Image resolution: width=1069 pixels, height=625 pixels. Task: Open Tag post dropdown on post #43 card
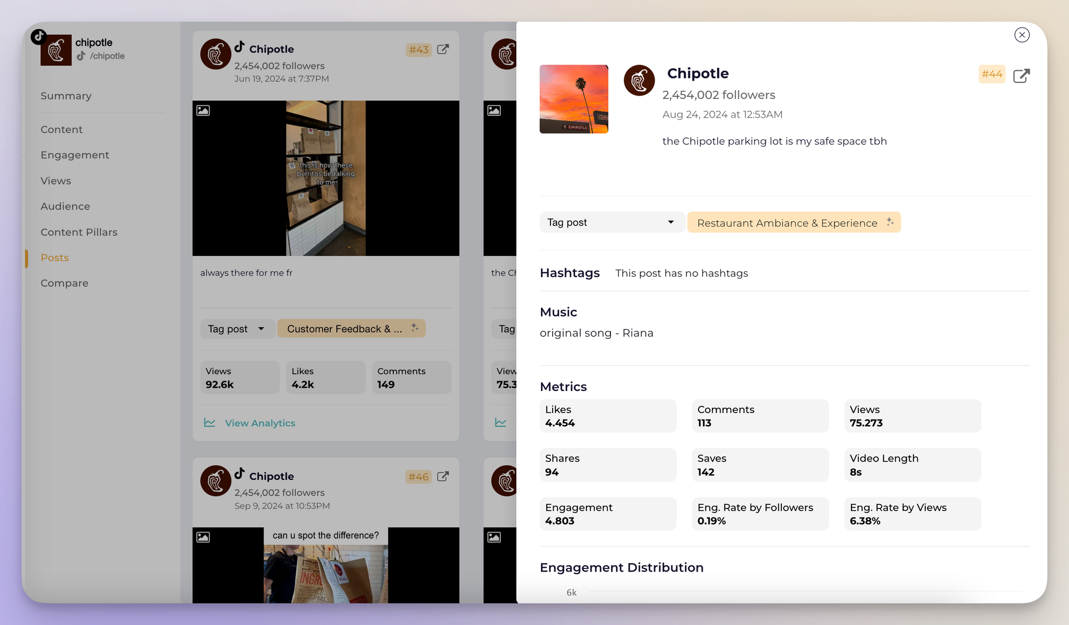pyautogui.click(x=237, y=329)
